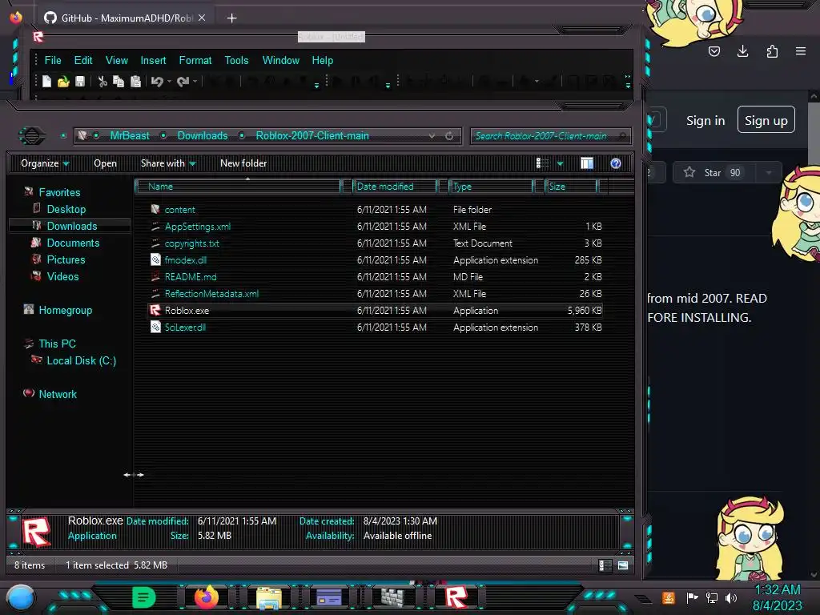Open the Firefox hamburger application menu

click(x=801, y=51)
